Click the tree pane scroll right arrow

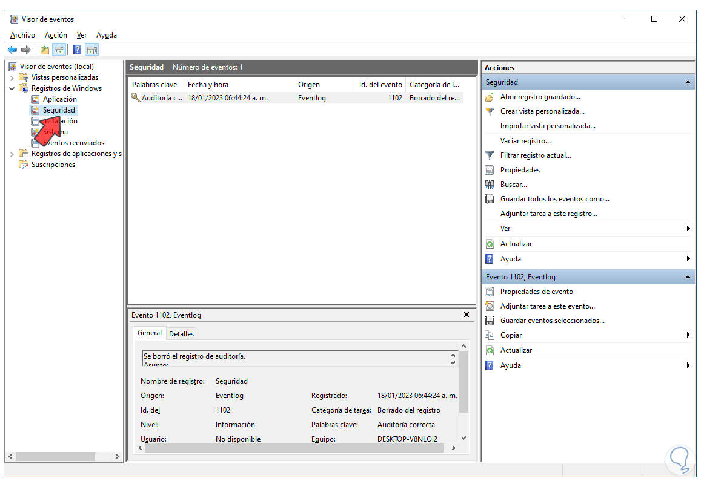pos(117,457)
